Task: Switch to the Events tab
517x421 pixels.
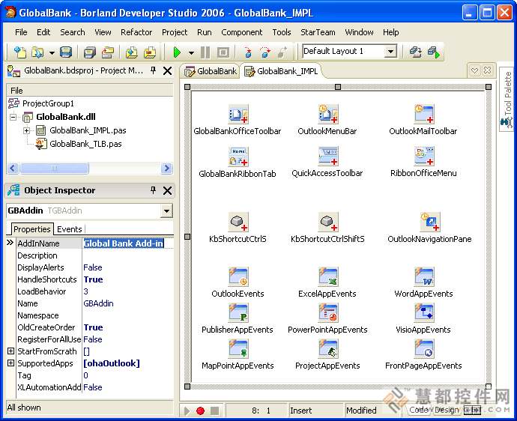Action: point(70,229)
